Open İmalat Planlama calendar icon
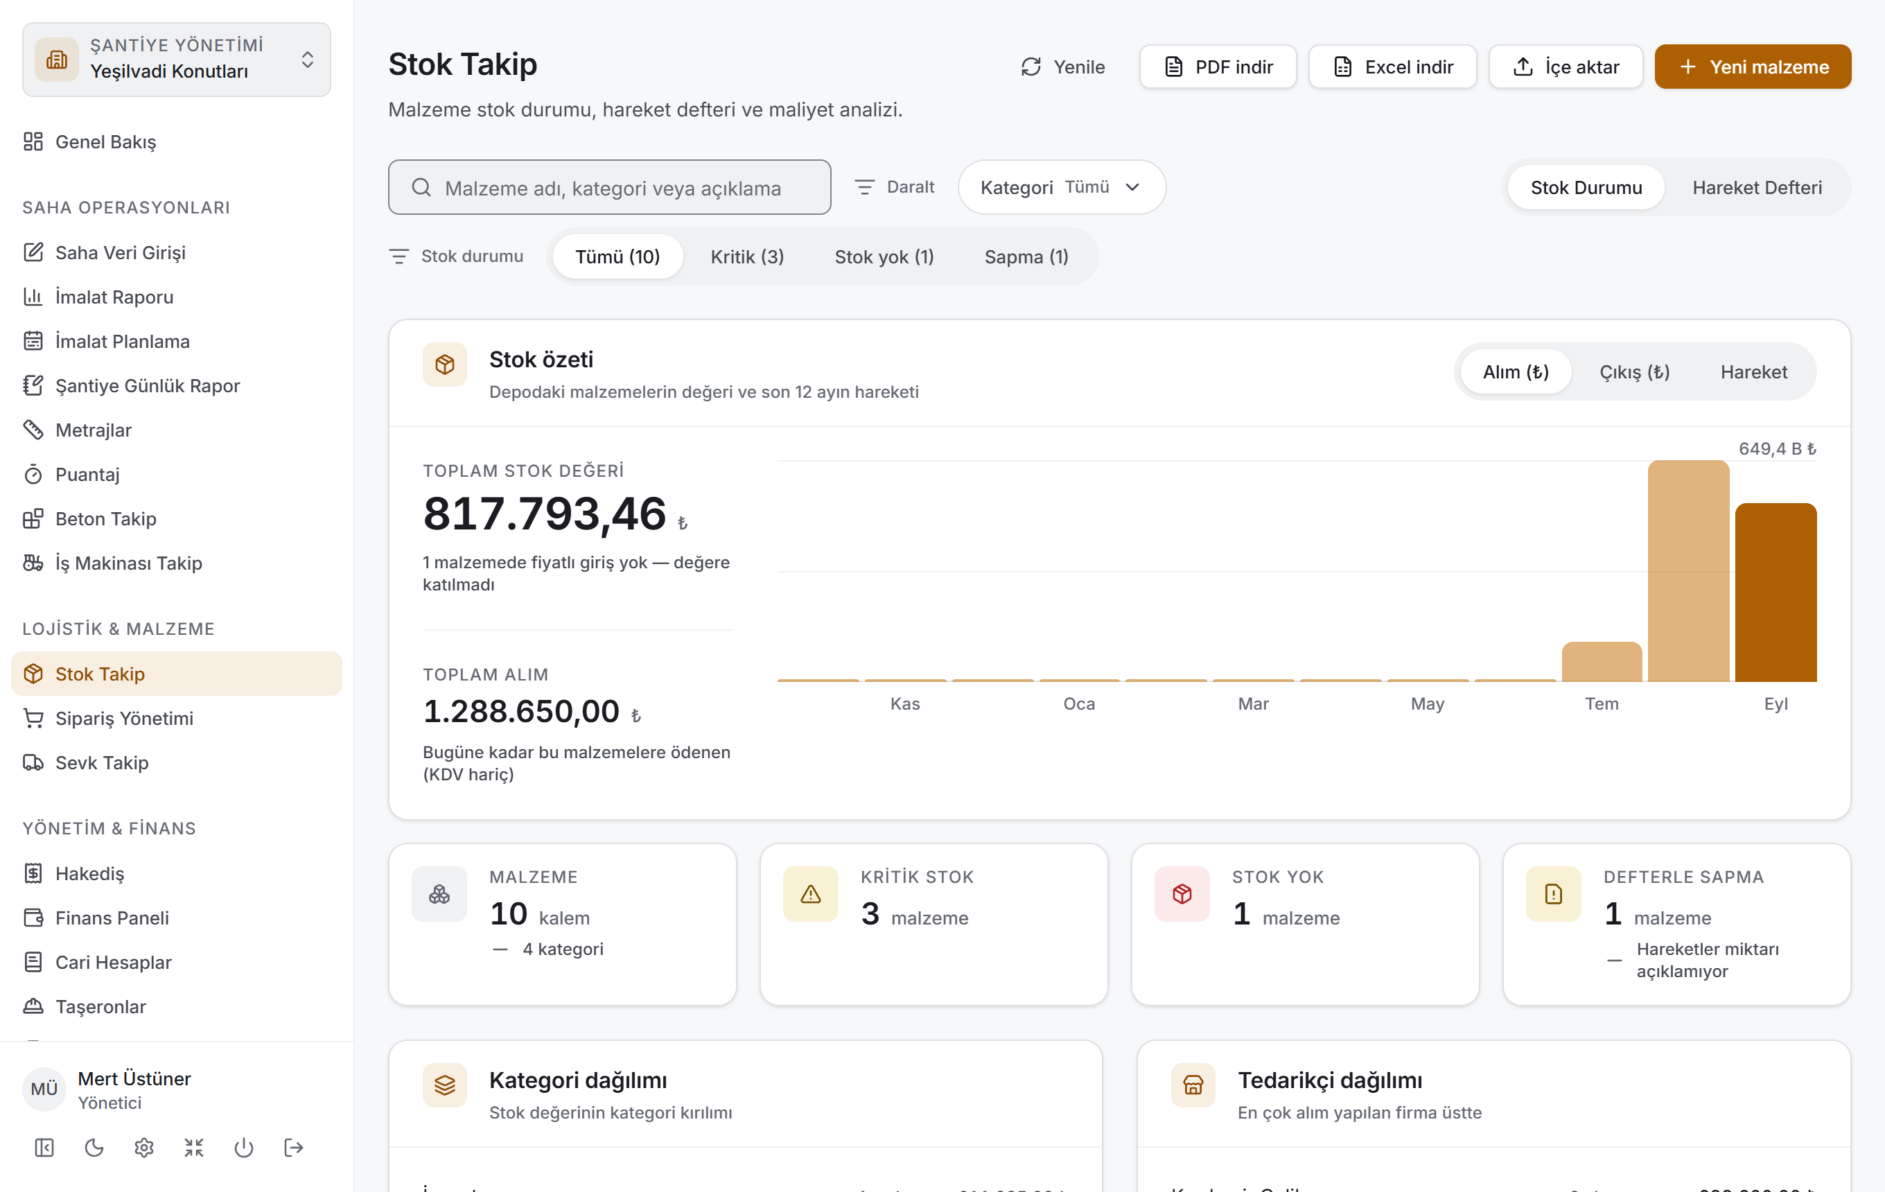The height and width of the screenshot is (1192, 1885). (33, 341)
